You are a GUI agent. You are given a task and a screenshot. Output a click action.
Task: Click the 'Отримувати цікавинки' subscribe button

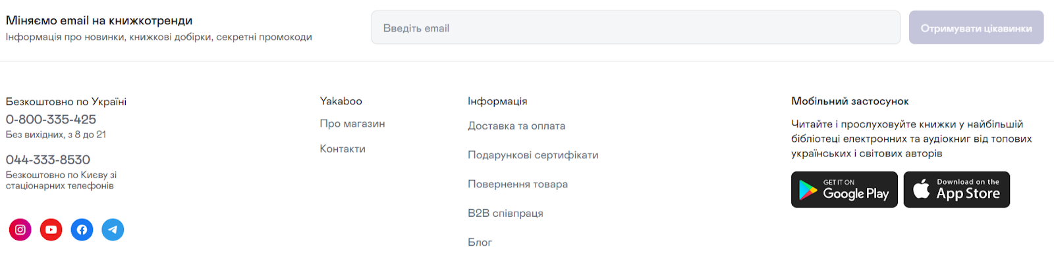click(x=976, y=28)
